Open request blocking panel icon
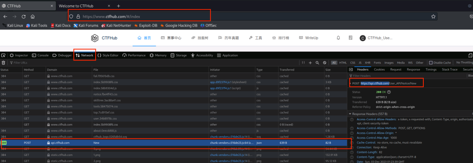 click(x=324, y=63)
